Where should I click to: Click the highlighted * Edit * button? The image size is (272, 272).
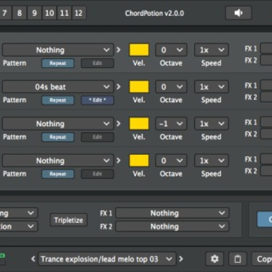[97, 100]
